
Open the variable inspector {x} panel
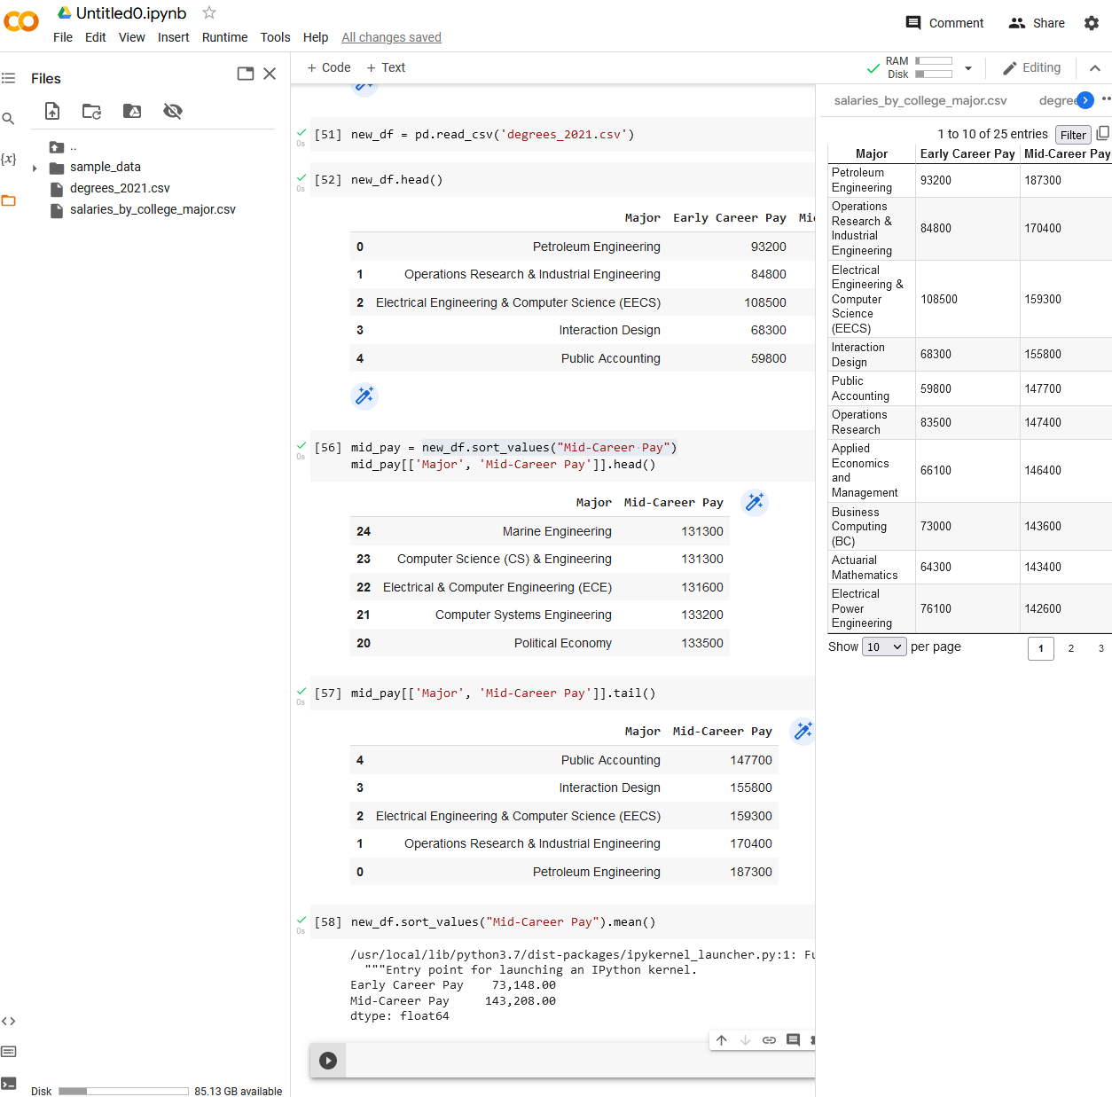click(x=9, y=159)
